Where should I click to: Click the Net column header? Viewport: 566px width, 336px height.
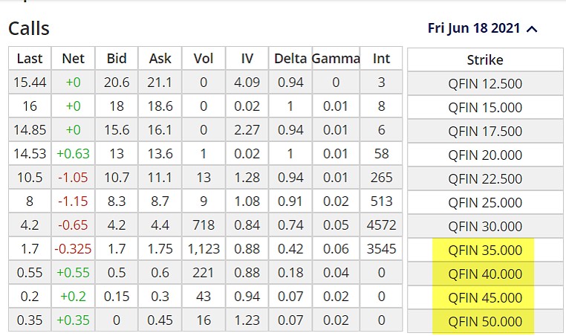tap(74, 59)
